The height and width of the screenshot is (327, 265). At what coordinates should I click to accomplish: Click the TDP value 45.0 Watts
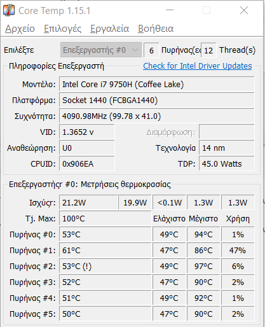(227, 164)
